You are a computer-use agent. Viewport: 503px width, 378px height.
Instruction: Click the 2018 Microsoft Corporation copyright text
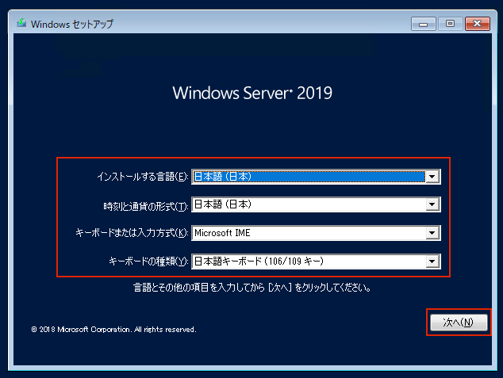114,330
